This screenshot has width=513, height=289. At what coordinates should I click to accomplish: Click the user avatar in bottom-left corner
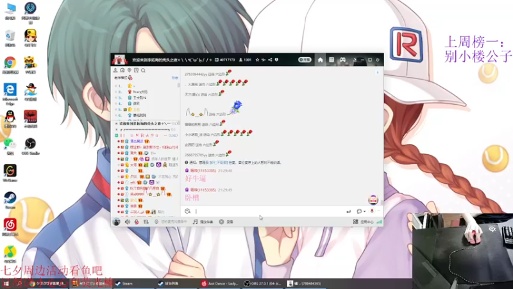[116, 222]
